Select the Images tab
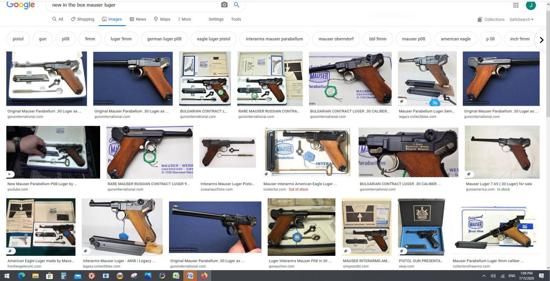Screen dimensions: 550x281 pos(112,19)
